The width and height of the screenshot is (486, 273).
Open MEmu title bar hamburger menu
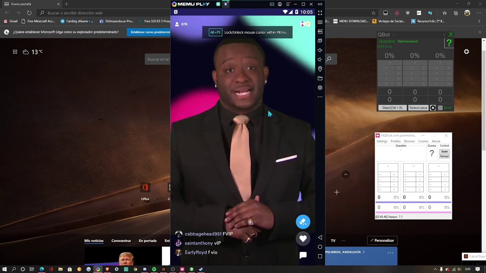point(287,4)
